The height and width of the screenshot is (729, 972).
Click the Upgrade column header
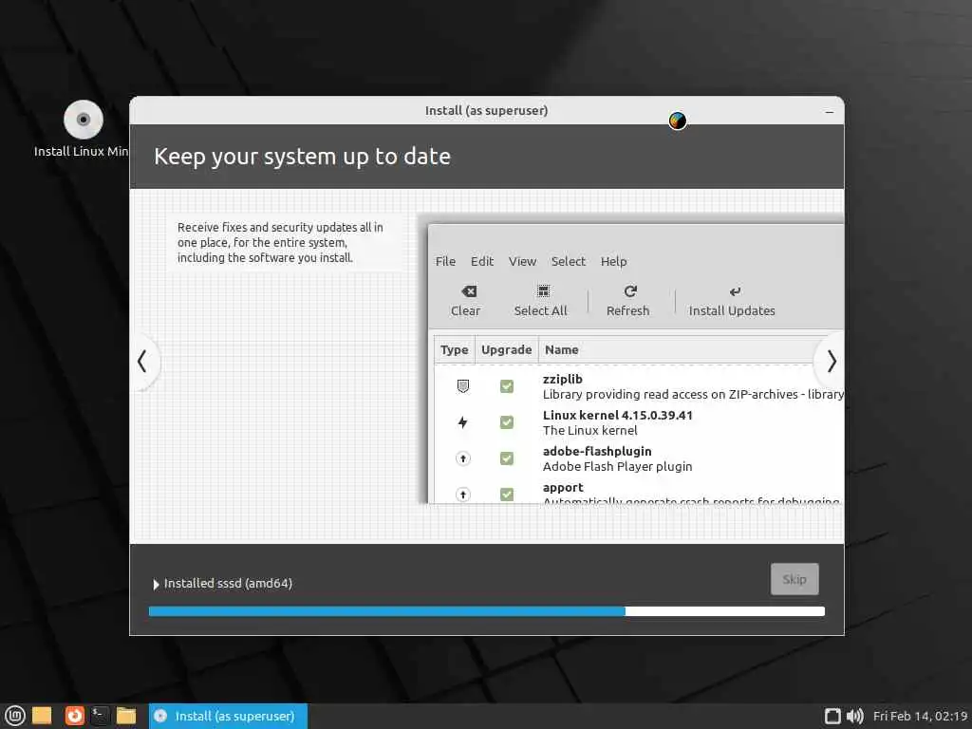click(507, 349)
